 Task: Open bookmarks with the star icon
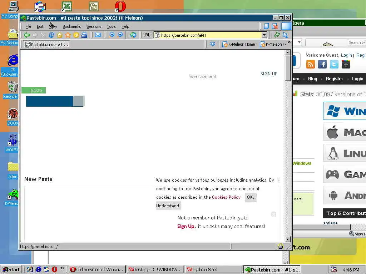coord(68,35)
